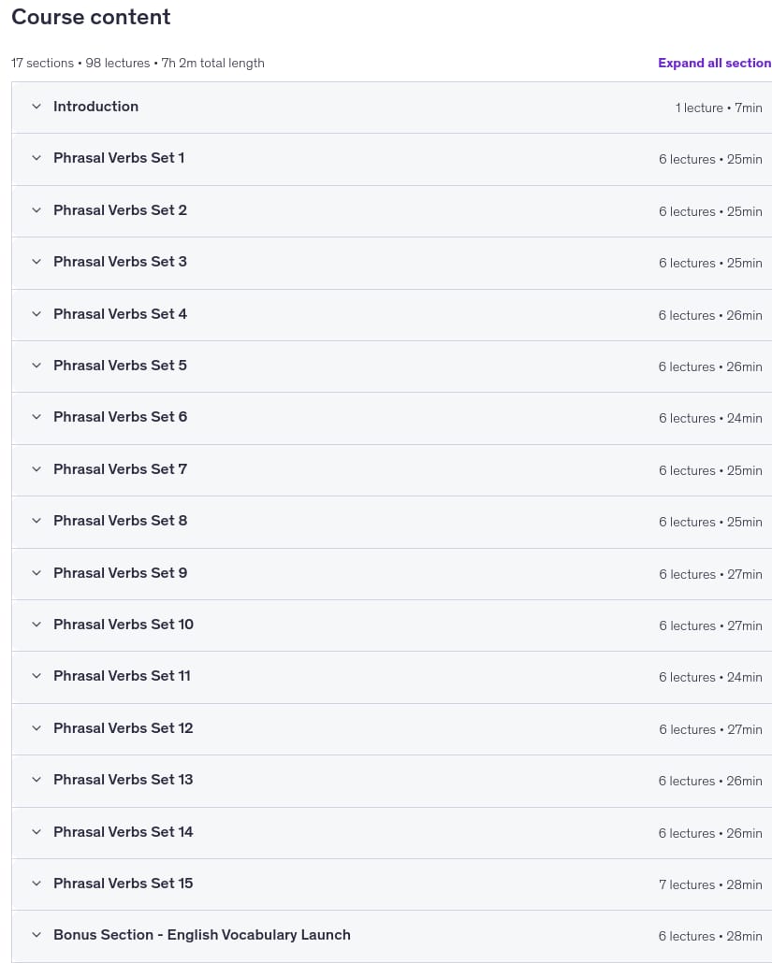
Task: Click chevron beside Phrasal Verbs Set 4
Action: coord(36,314)
